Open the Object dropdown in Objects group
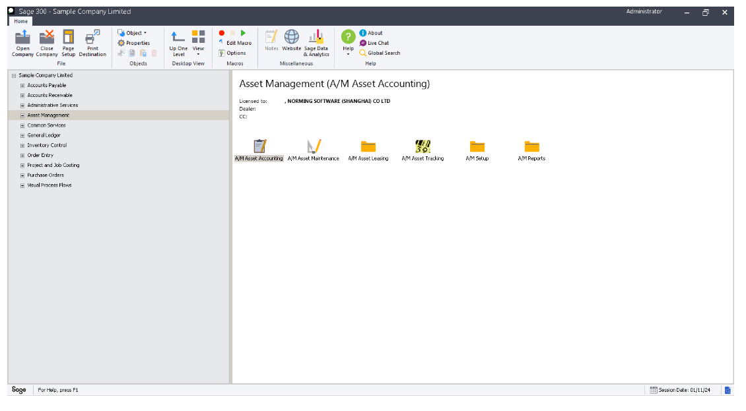746x411 pixels. pyautogui.click(x=132, y=33)
